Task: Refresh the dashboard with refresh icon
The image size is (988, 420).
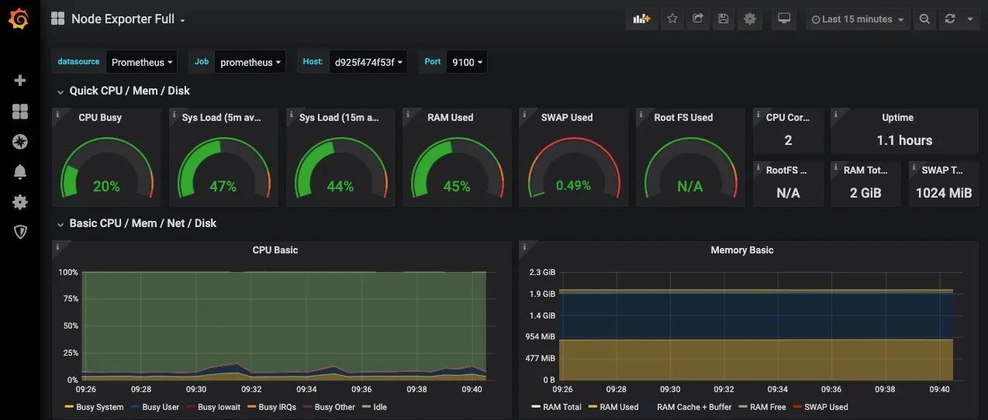Action: (950, 19)
